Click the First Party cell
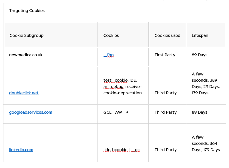The height and width of the screenshot is (168, 229). [165, 55]
